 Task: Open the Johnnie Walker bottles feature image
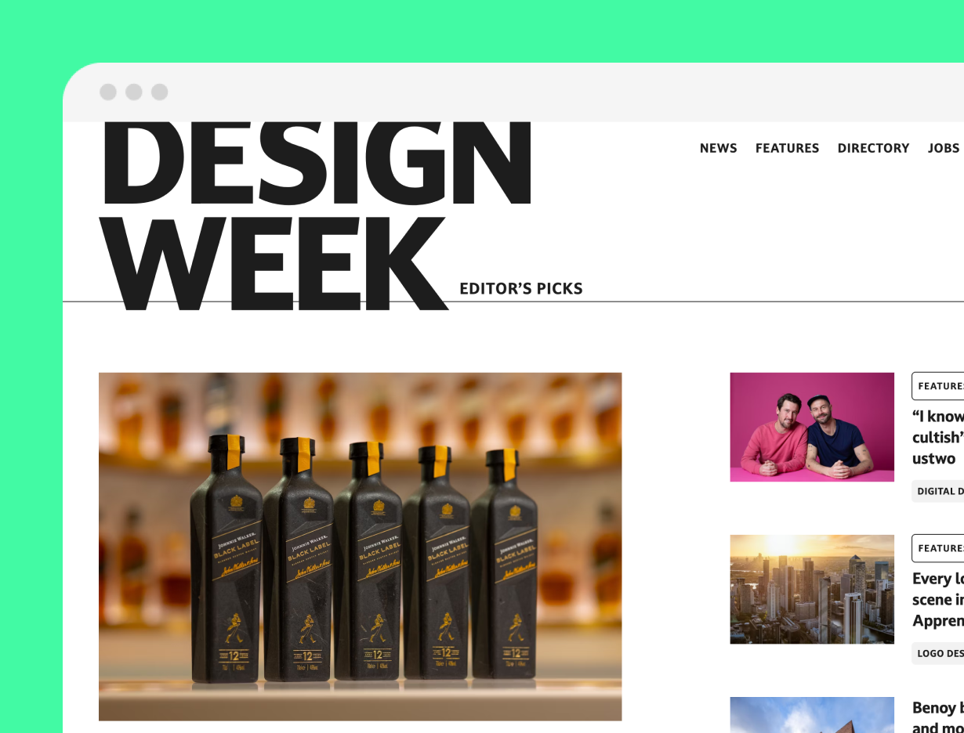[x=360, y=547]
